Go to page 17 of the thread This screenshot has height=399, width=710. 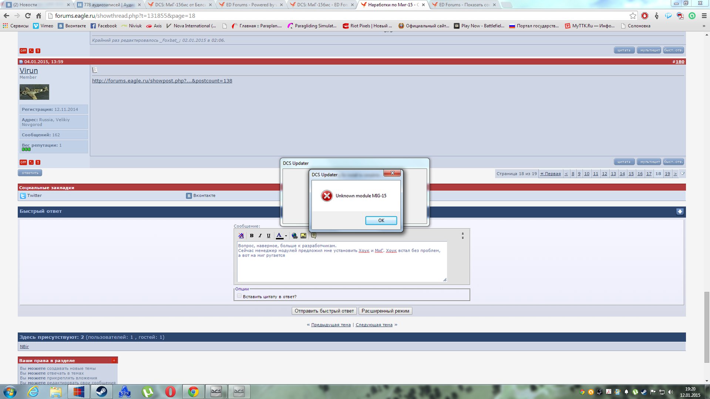coord(649,173)
